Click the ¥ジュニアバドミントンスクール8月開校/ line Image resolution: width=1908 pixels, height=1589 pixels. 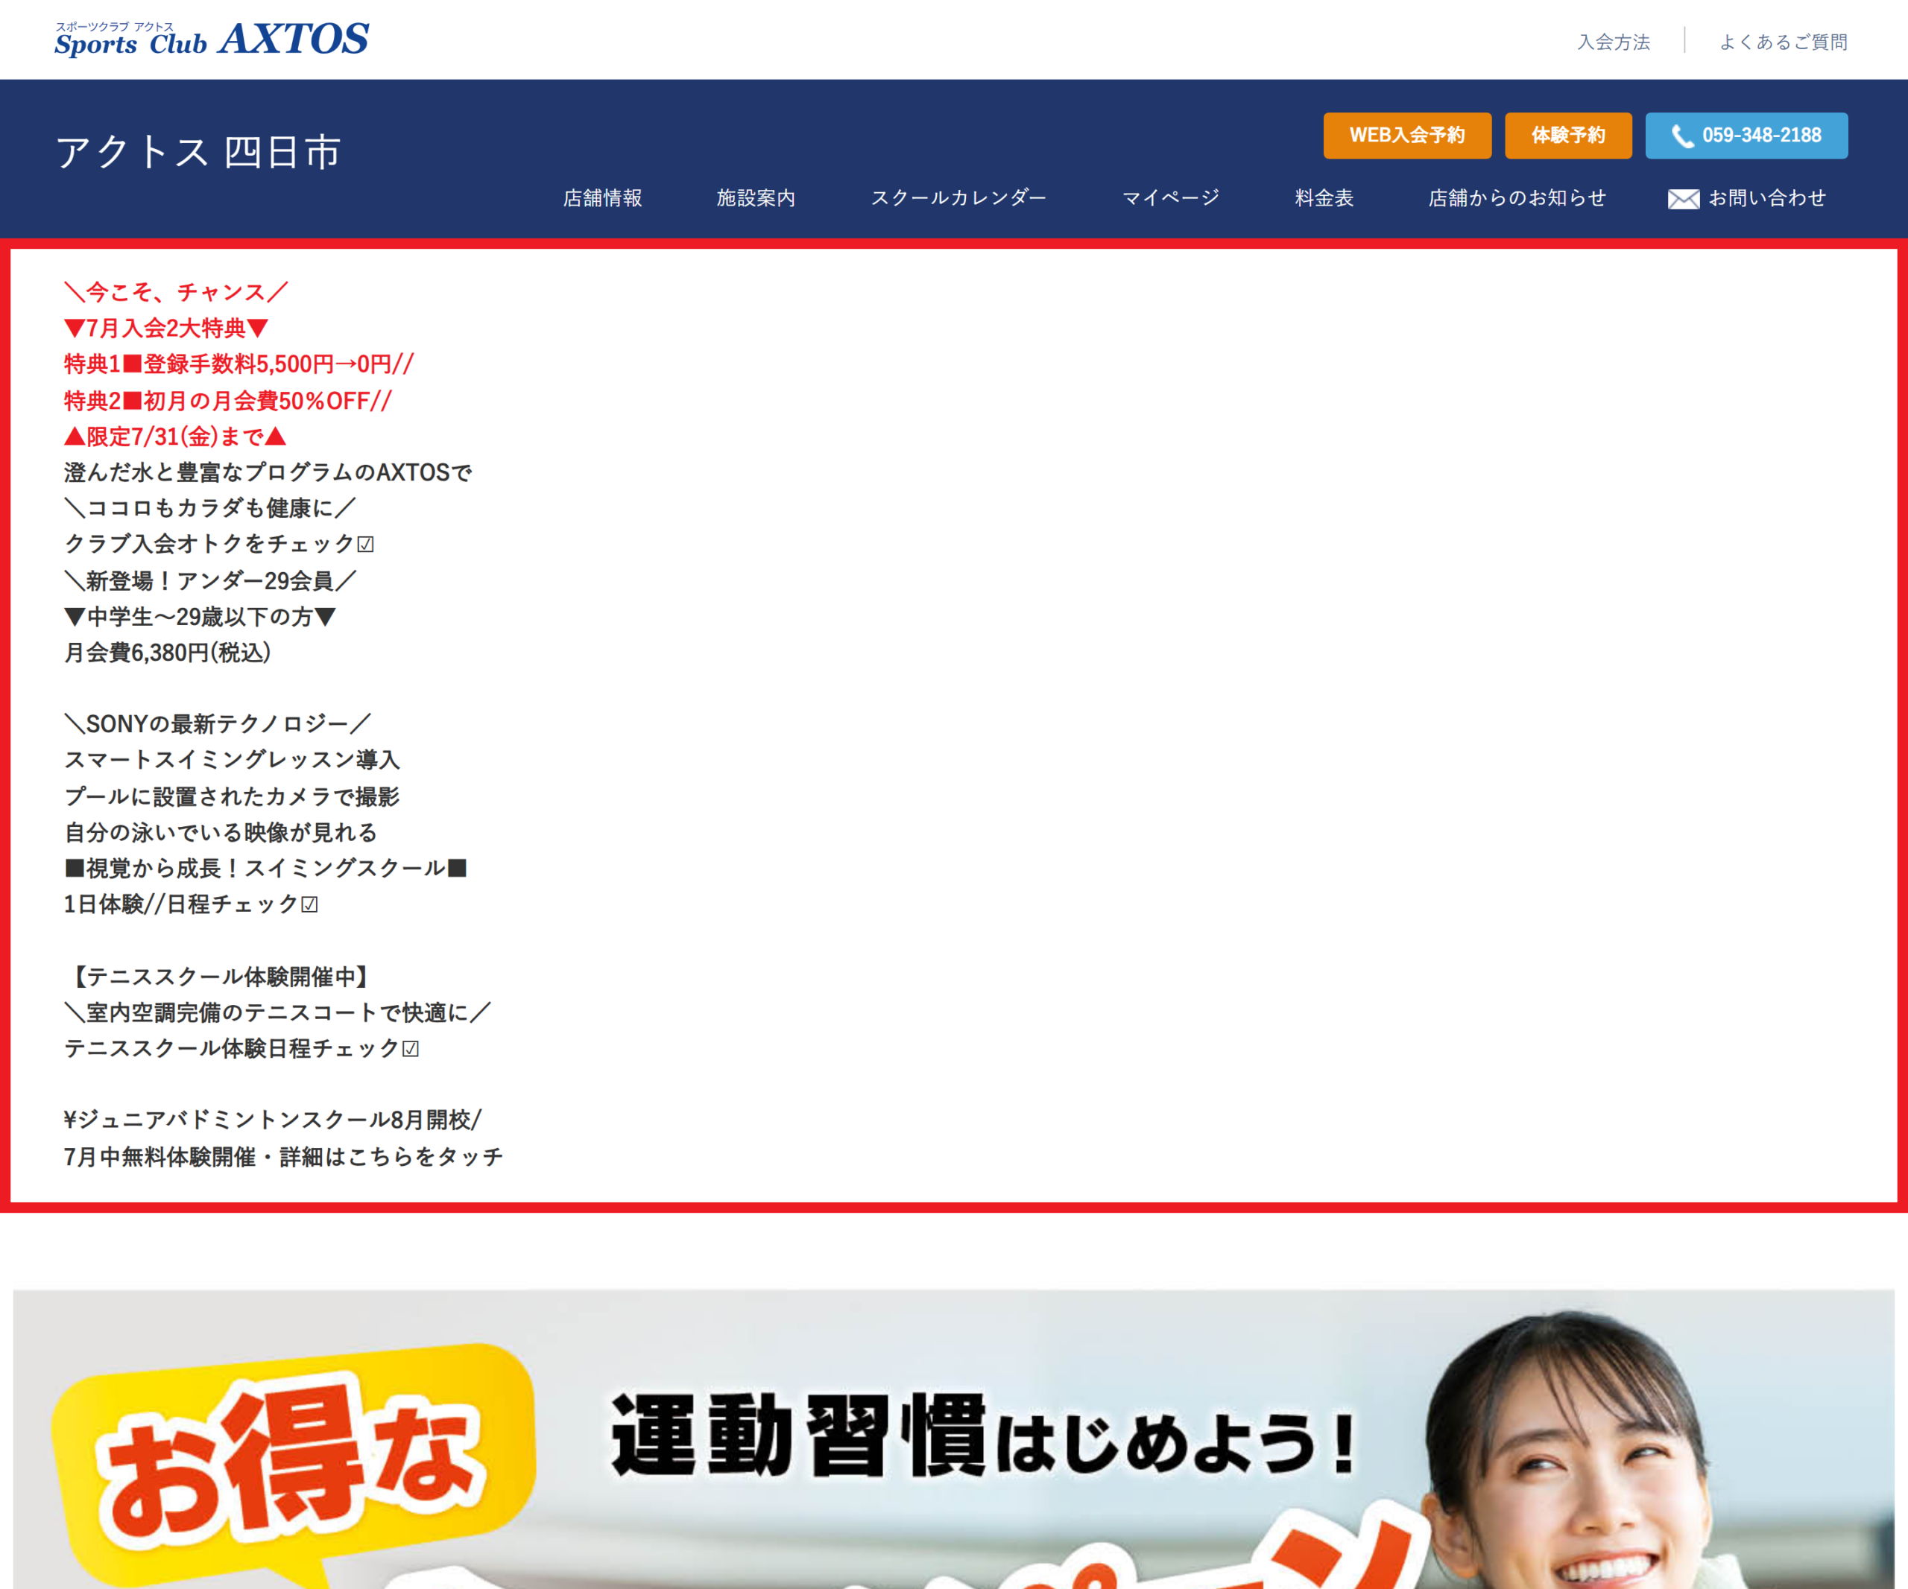coord(273,1120)
